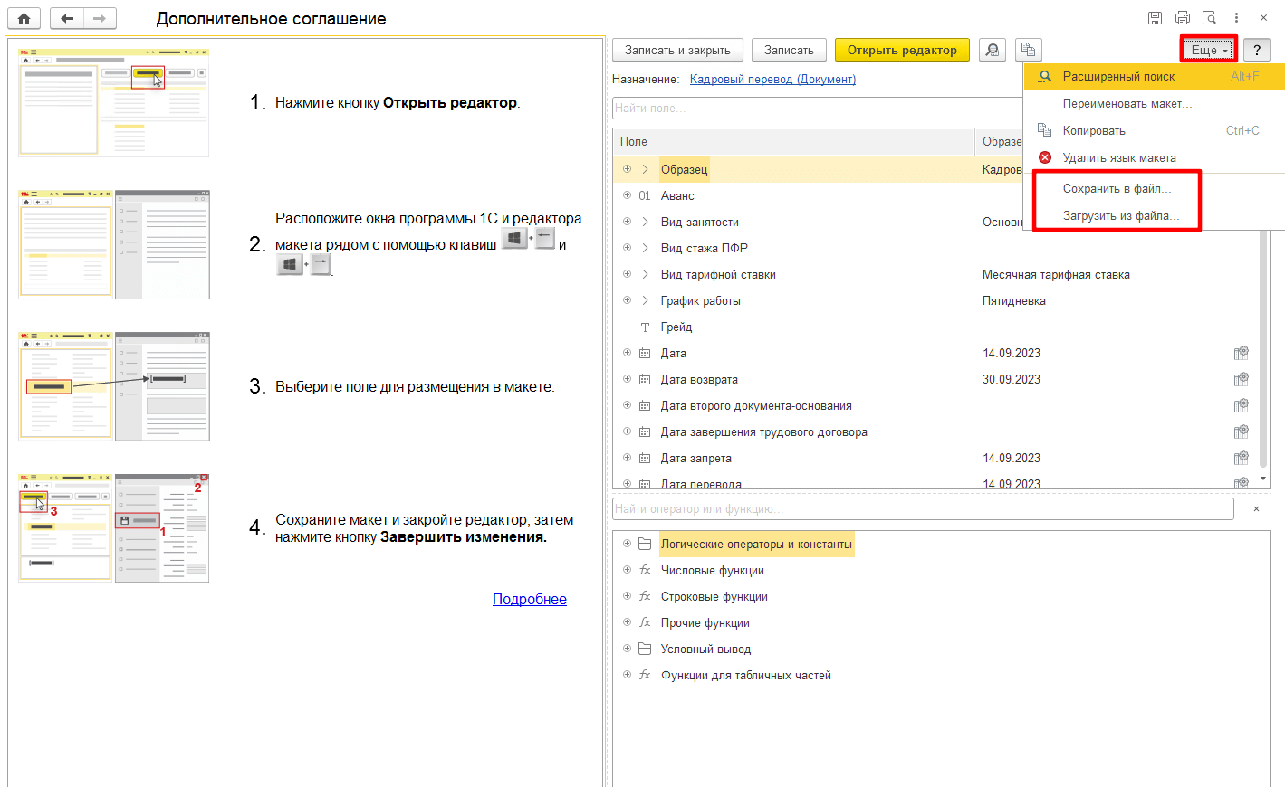The image size is (1285, 787).
Task: Expand the Образец row chevron
Action: (x=645, y=169)
